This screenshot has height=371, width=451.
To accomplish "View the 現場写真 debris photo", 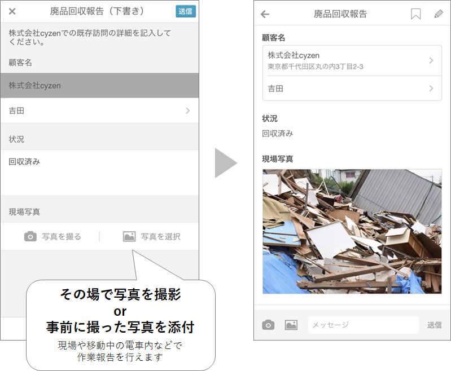I will coord(352,231).
